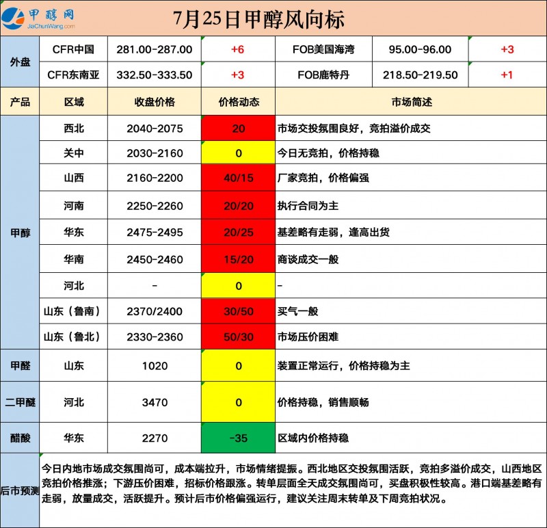Select the FOB美国海湾 label cell

coord(323,49)
